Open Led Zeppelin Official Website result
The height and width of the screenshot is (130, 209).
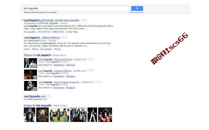pos(42,38)
